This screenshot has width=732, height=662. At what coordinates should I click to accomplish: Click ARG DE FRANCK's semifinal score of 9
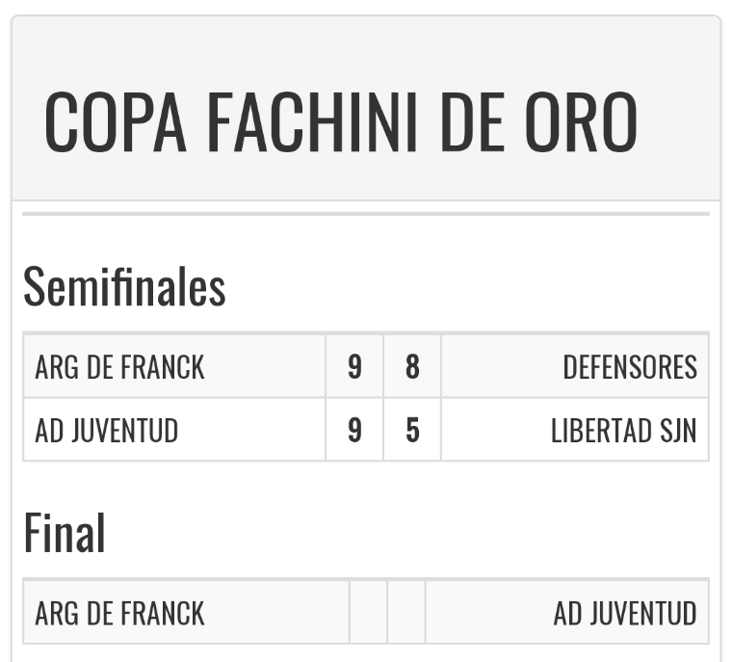pos(354,367)
